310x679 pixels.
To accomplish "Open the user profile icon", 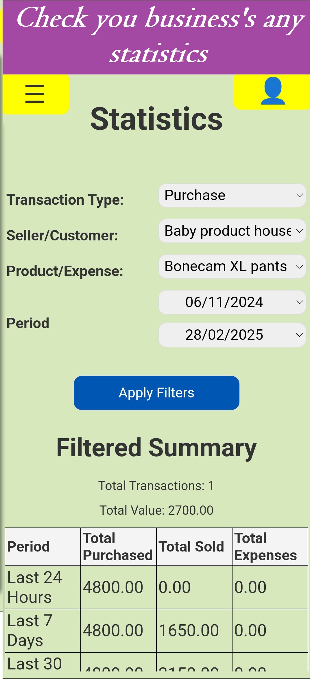I will (x=272, y=92).
